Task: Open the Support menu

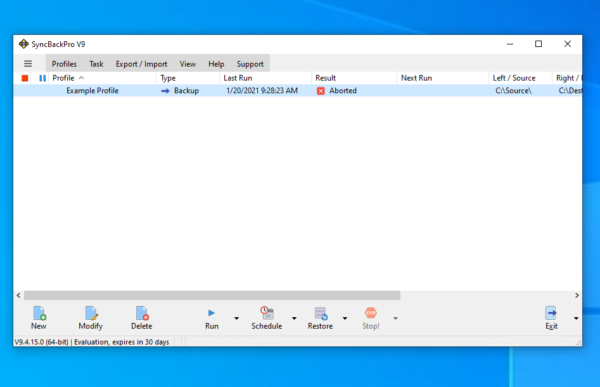Action: pos(250,64)
